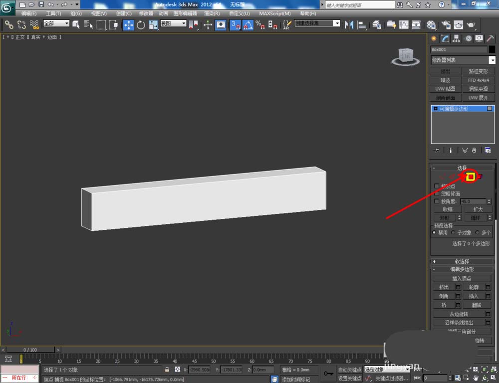This screenshot has width=499, height=383.
Task: Click the Align tool icon
Action: pyautogui.click(x=362, y=24)
